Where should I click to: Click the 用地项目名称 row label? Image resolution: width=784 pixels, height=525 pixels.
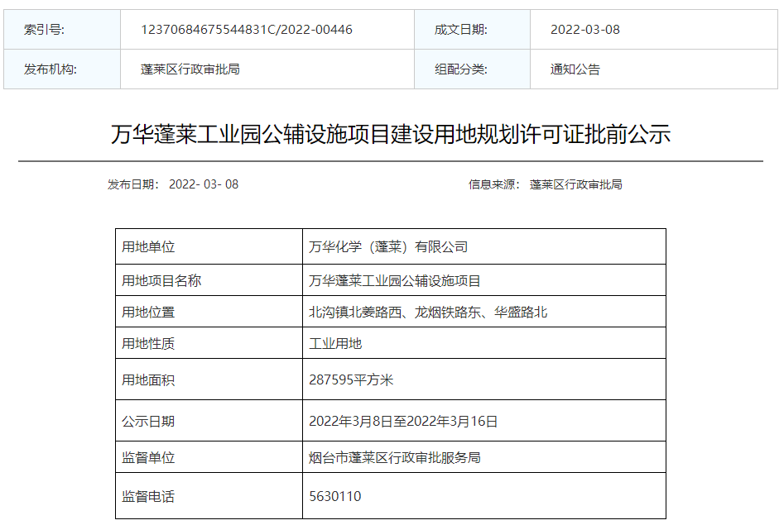(161, 281)
